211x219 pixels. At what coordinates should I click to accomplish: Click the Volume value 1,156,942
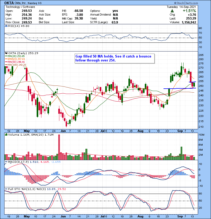(x=189, y=22)
